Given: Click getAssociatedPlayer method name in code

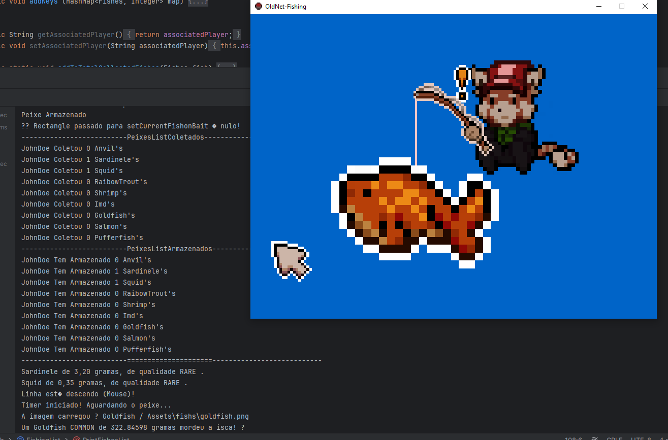Looking at the screenshot, I should coord(76,35).
